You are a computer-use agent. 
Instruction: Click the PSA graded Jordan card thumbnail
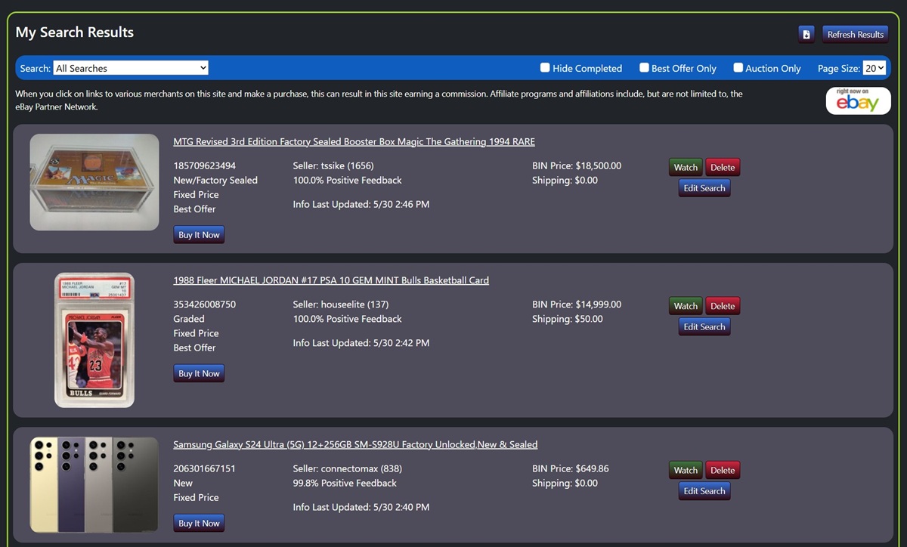pos(94,340)
